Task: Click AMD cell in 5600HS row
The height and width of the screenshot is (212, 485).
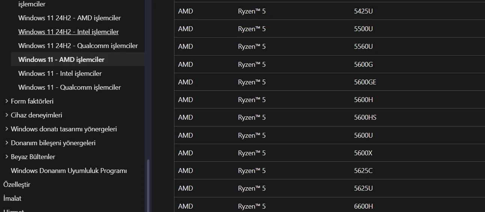Action: coord(186,117)
